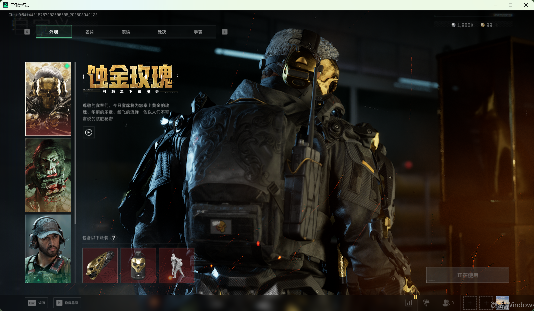Click the skin list vertical scrollbar
This screenshot has width=534, height=311.
(x=75, y=143)
